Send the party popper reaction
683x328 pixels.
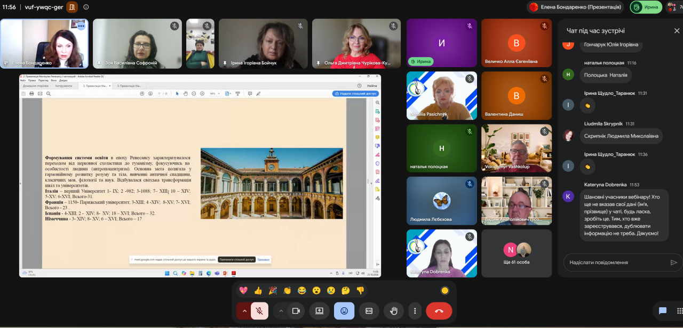pyautogui.click(x=273, y=290)
